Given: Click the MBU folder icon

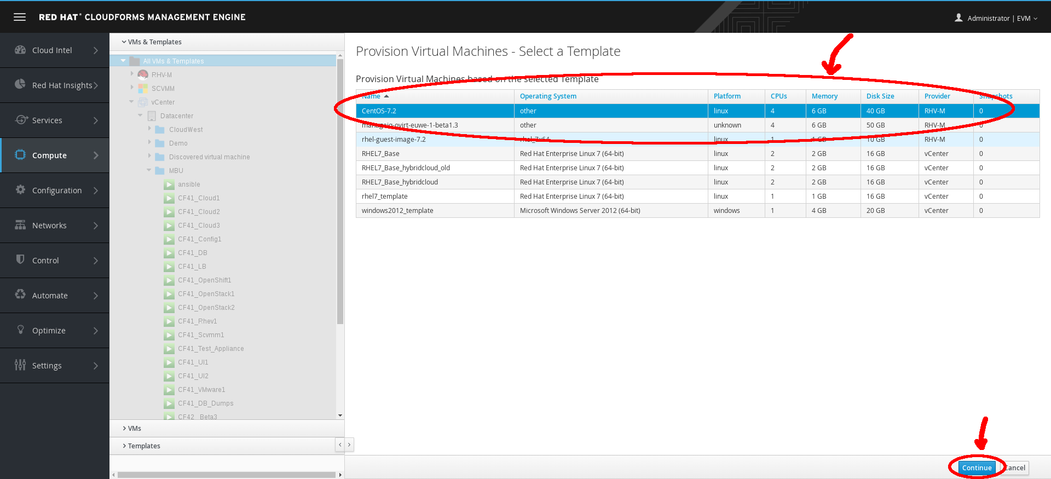Looking at the screenshot, I should [160, 171].
